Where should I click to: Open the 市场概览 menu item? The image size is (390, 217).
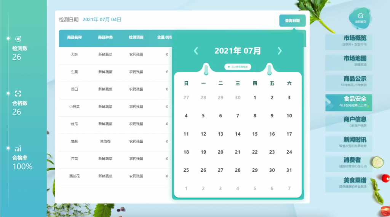348,40
